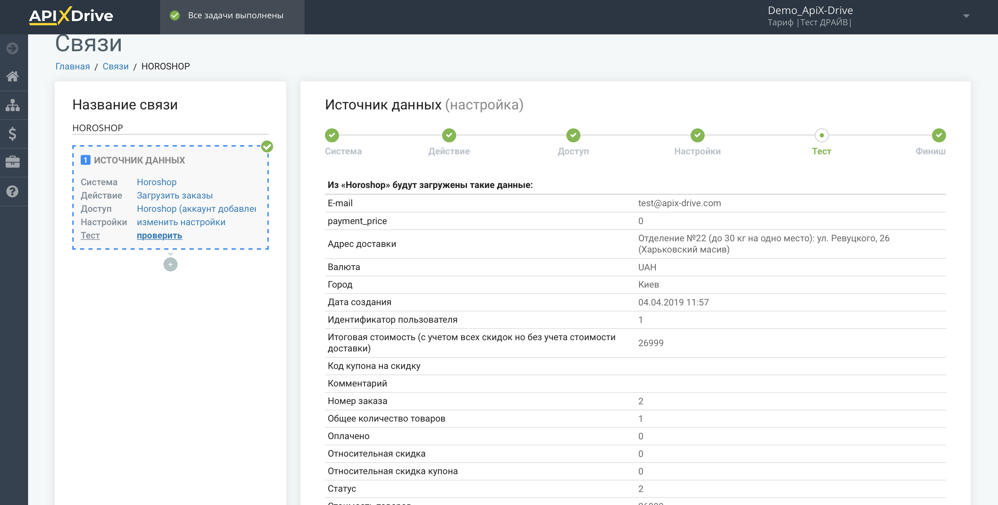The width and height of the screenshot is (998, 505).
Task: Click Номер заказа row label
Action: [357, 401]
